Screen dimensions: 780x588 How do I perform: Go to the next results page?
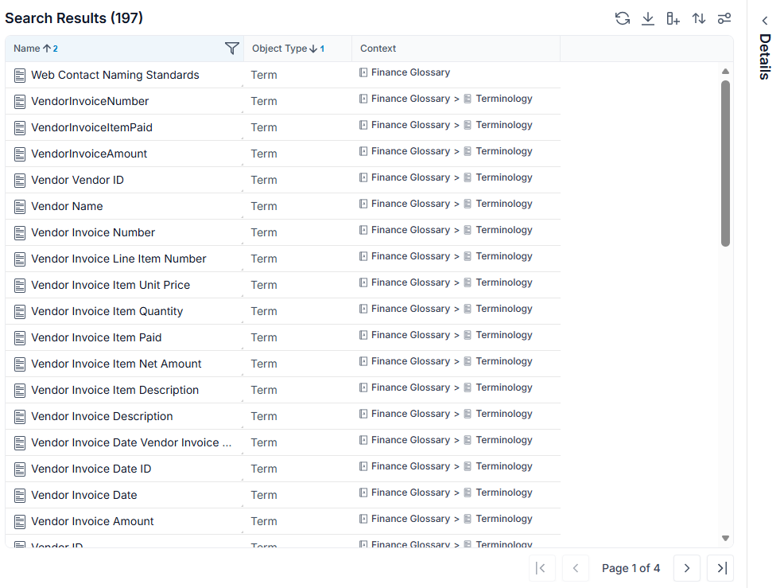coord(687,568)
